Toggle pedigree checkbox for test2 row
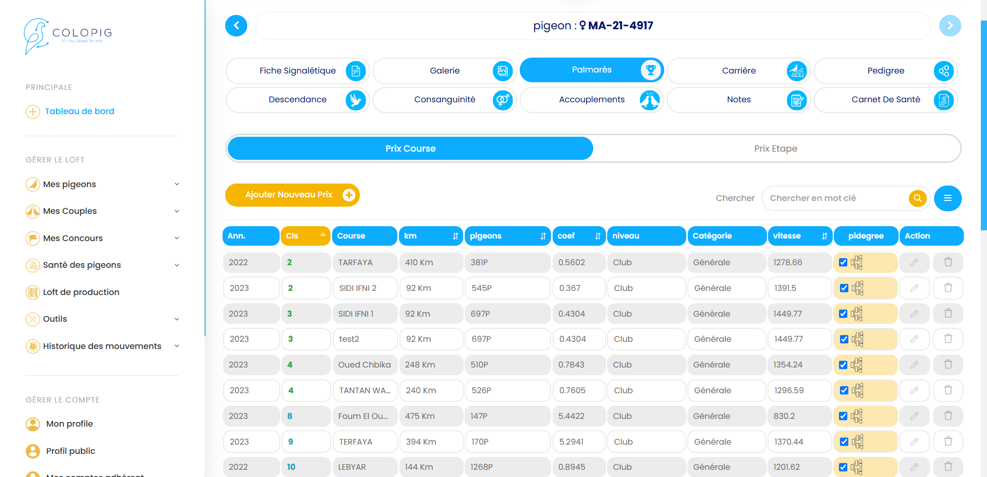Screen dimensions: 987x477 (x=844, y=339)
